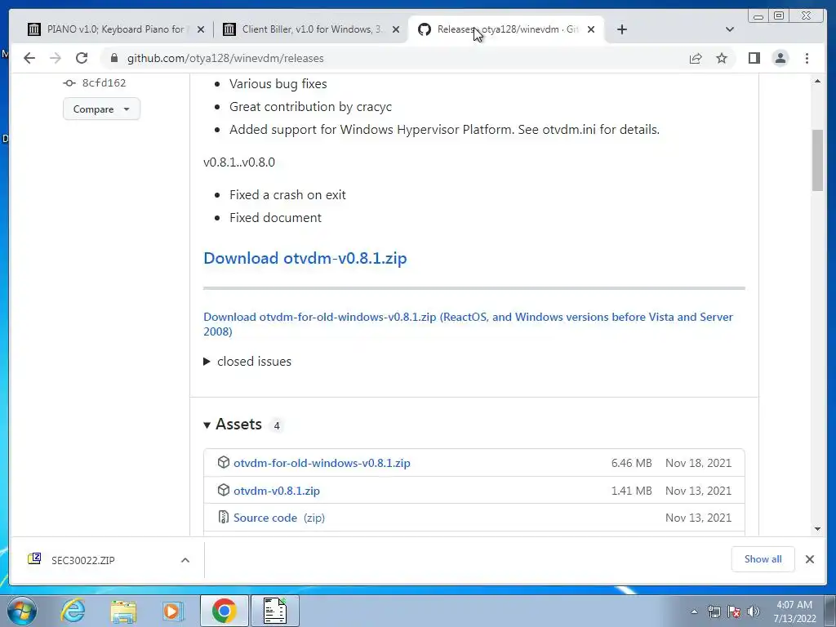Screen dimensions: 836x627
Task: Click the vertical scrollbar thumb
Action: click(x=817, y=160)
